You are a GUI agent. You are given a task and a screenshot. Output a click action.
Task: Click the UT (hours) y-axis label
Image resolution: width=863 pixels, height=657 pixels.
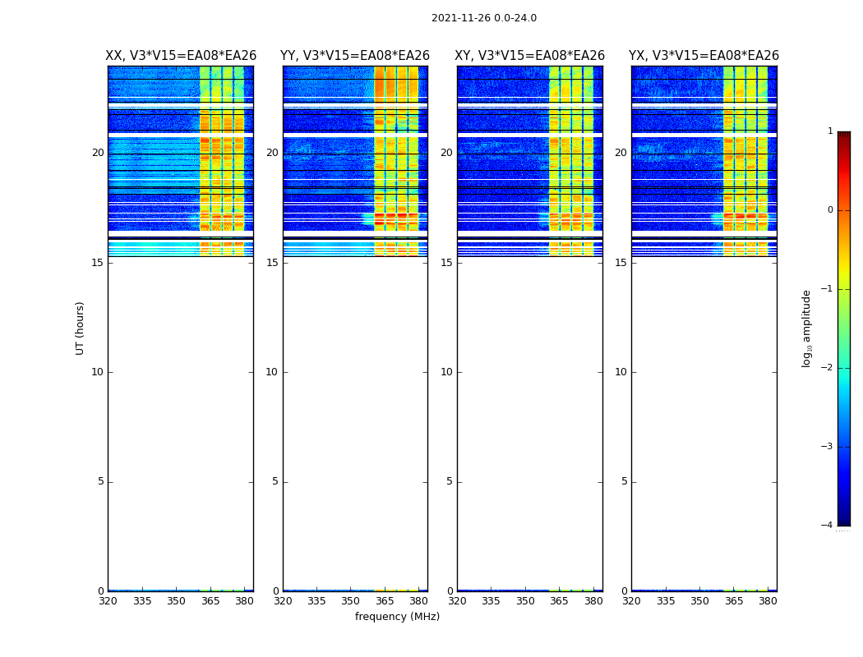tap(80, 328)
